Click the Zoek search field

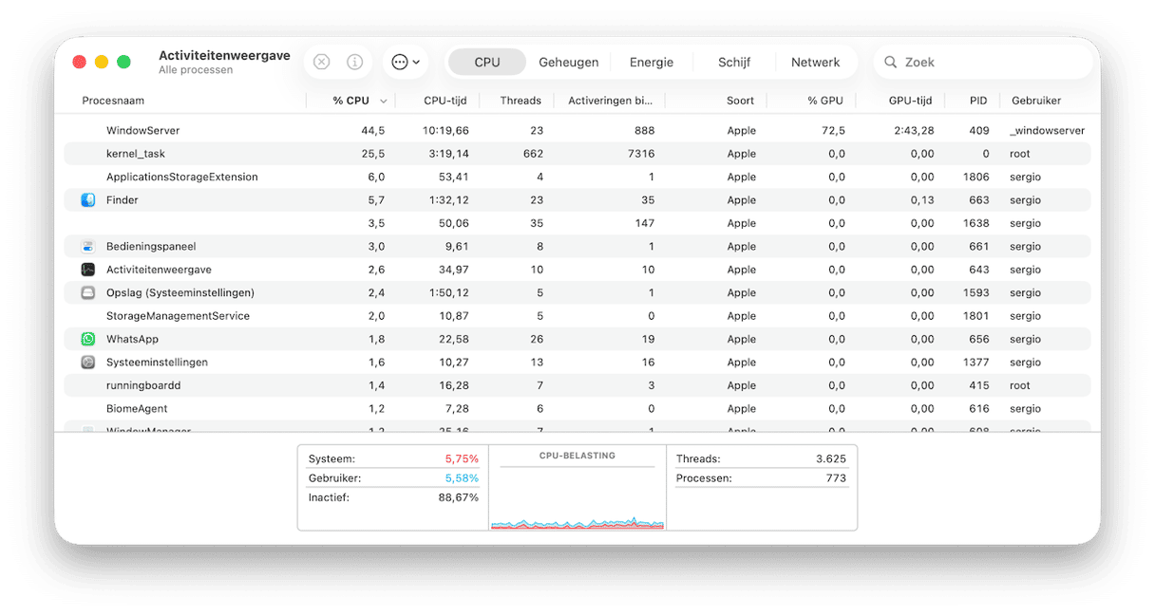(983, 62)
